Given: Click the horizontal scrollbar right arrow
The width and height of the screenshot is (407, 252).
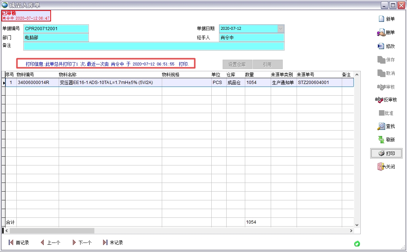Looking at the screenshot, I should [x=351, y=231].
